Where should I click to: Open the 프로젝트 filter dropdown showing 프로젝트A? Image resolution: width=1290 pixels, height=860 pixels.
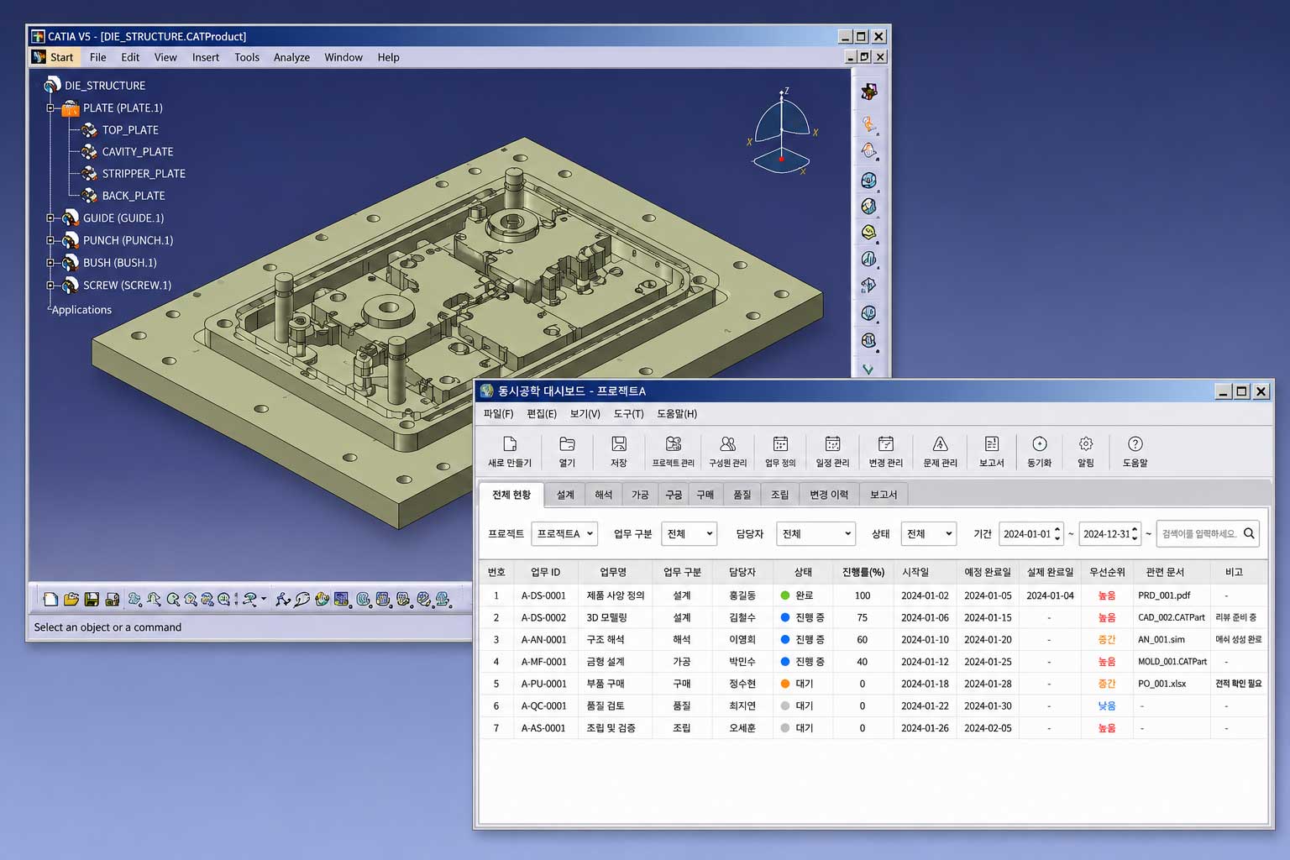tap(564, 533)
